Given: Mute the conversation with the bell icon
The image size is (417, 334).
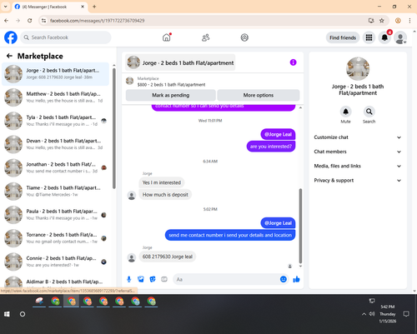Looking at the screenshot, I should click(x=345, y=112).
